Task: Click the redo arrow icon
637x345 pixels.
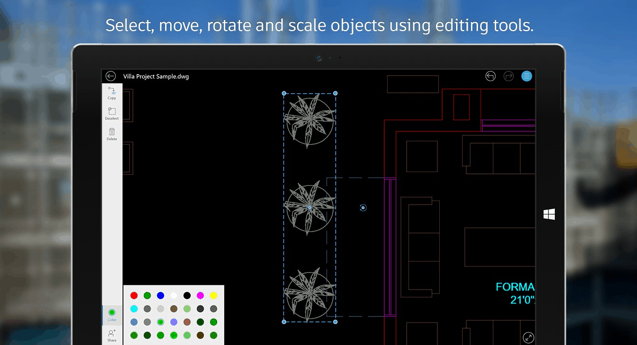Action: pyautogui.click(x=508, y=76)
